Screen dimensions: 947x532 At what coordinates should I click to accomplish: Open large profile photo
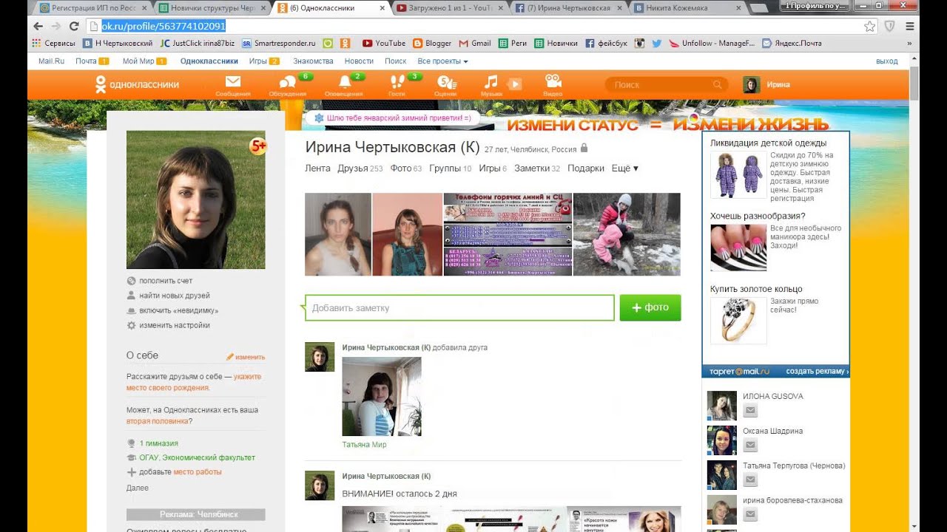(196, 199)
